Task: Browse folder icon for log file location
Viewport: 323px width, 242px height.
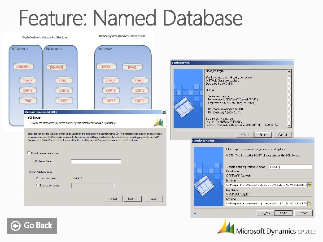Action: pyautogui.click(x=310, y=203)
